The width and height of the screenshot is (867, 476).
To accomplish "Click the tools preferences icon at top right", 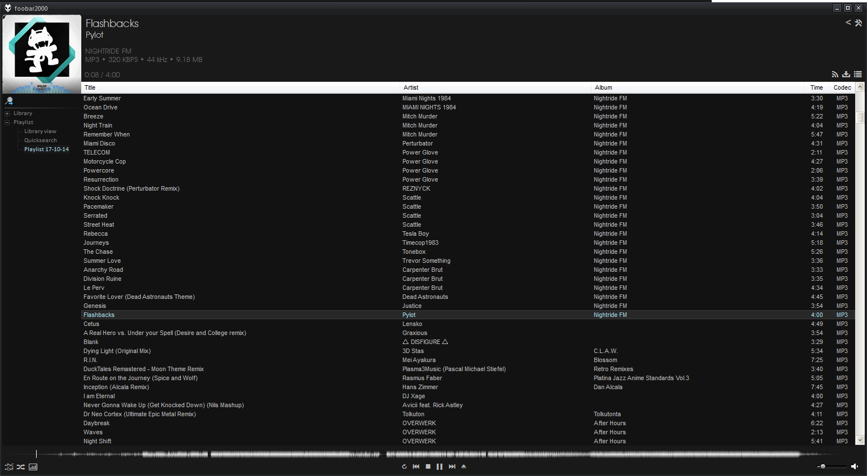I will (858, 23).
